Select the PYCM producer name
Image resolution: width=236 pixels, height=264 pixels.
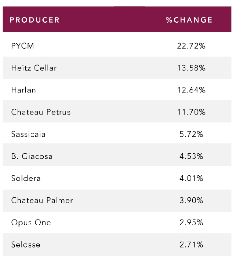[x=23, y=46]
